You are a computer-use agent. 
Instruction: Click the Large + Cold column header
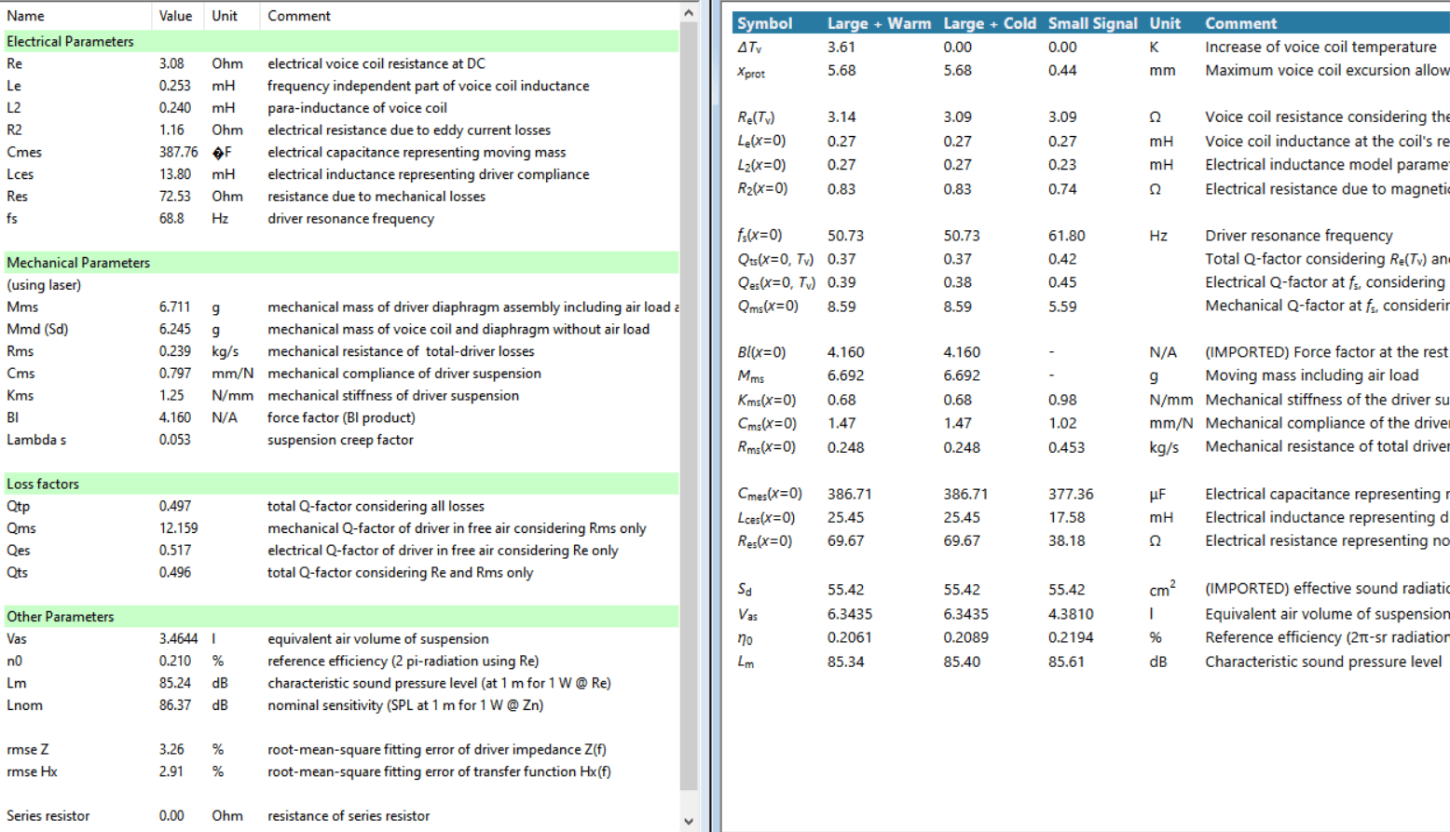[x=990, y=23]
